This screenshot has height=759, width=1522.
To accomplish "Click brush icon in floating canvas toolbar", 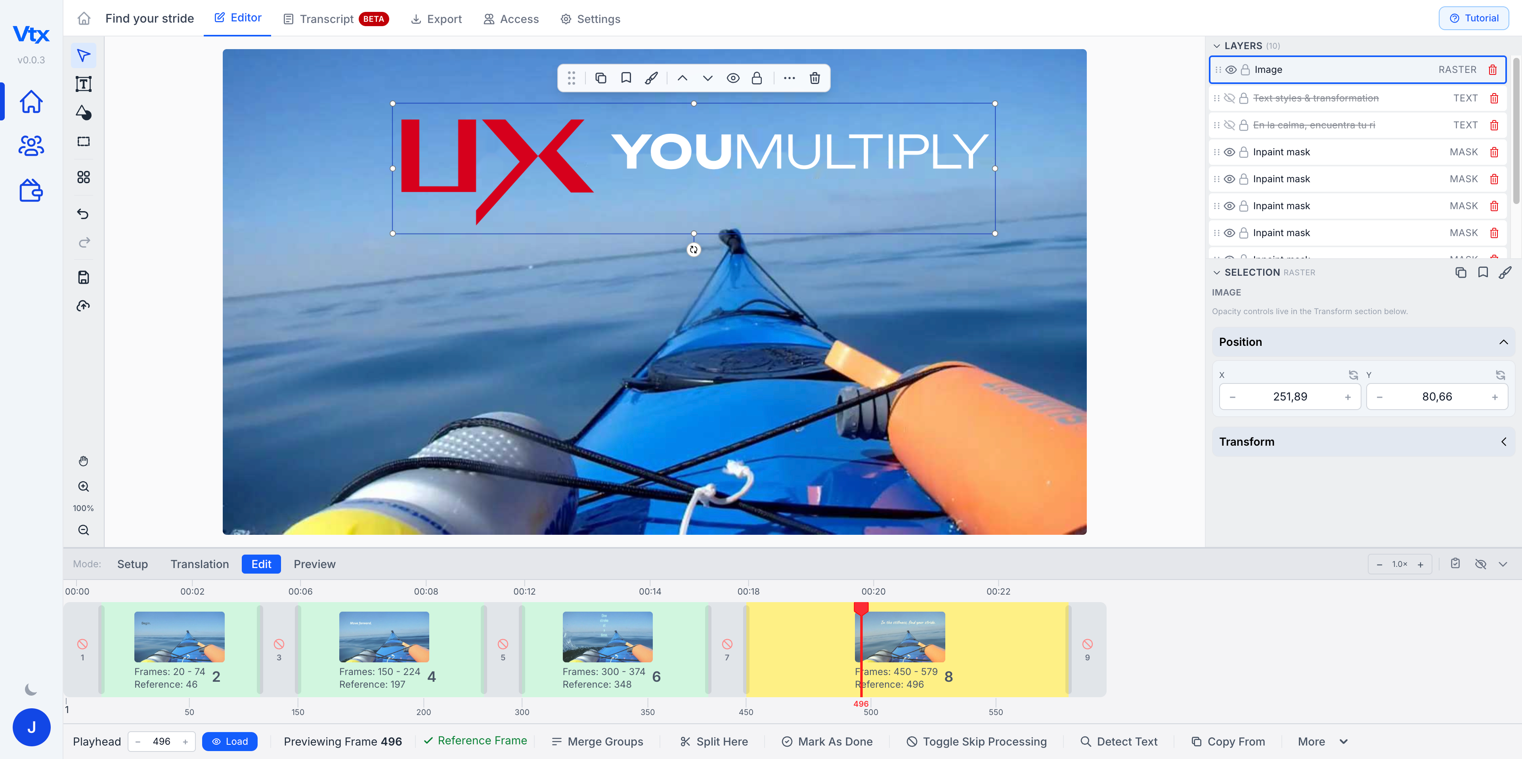I will 651,78.
